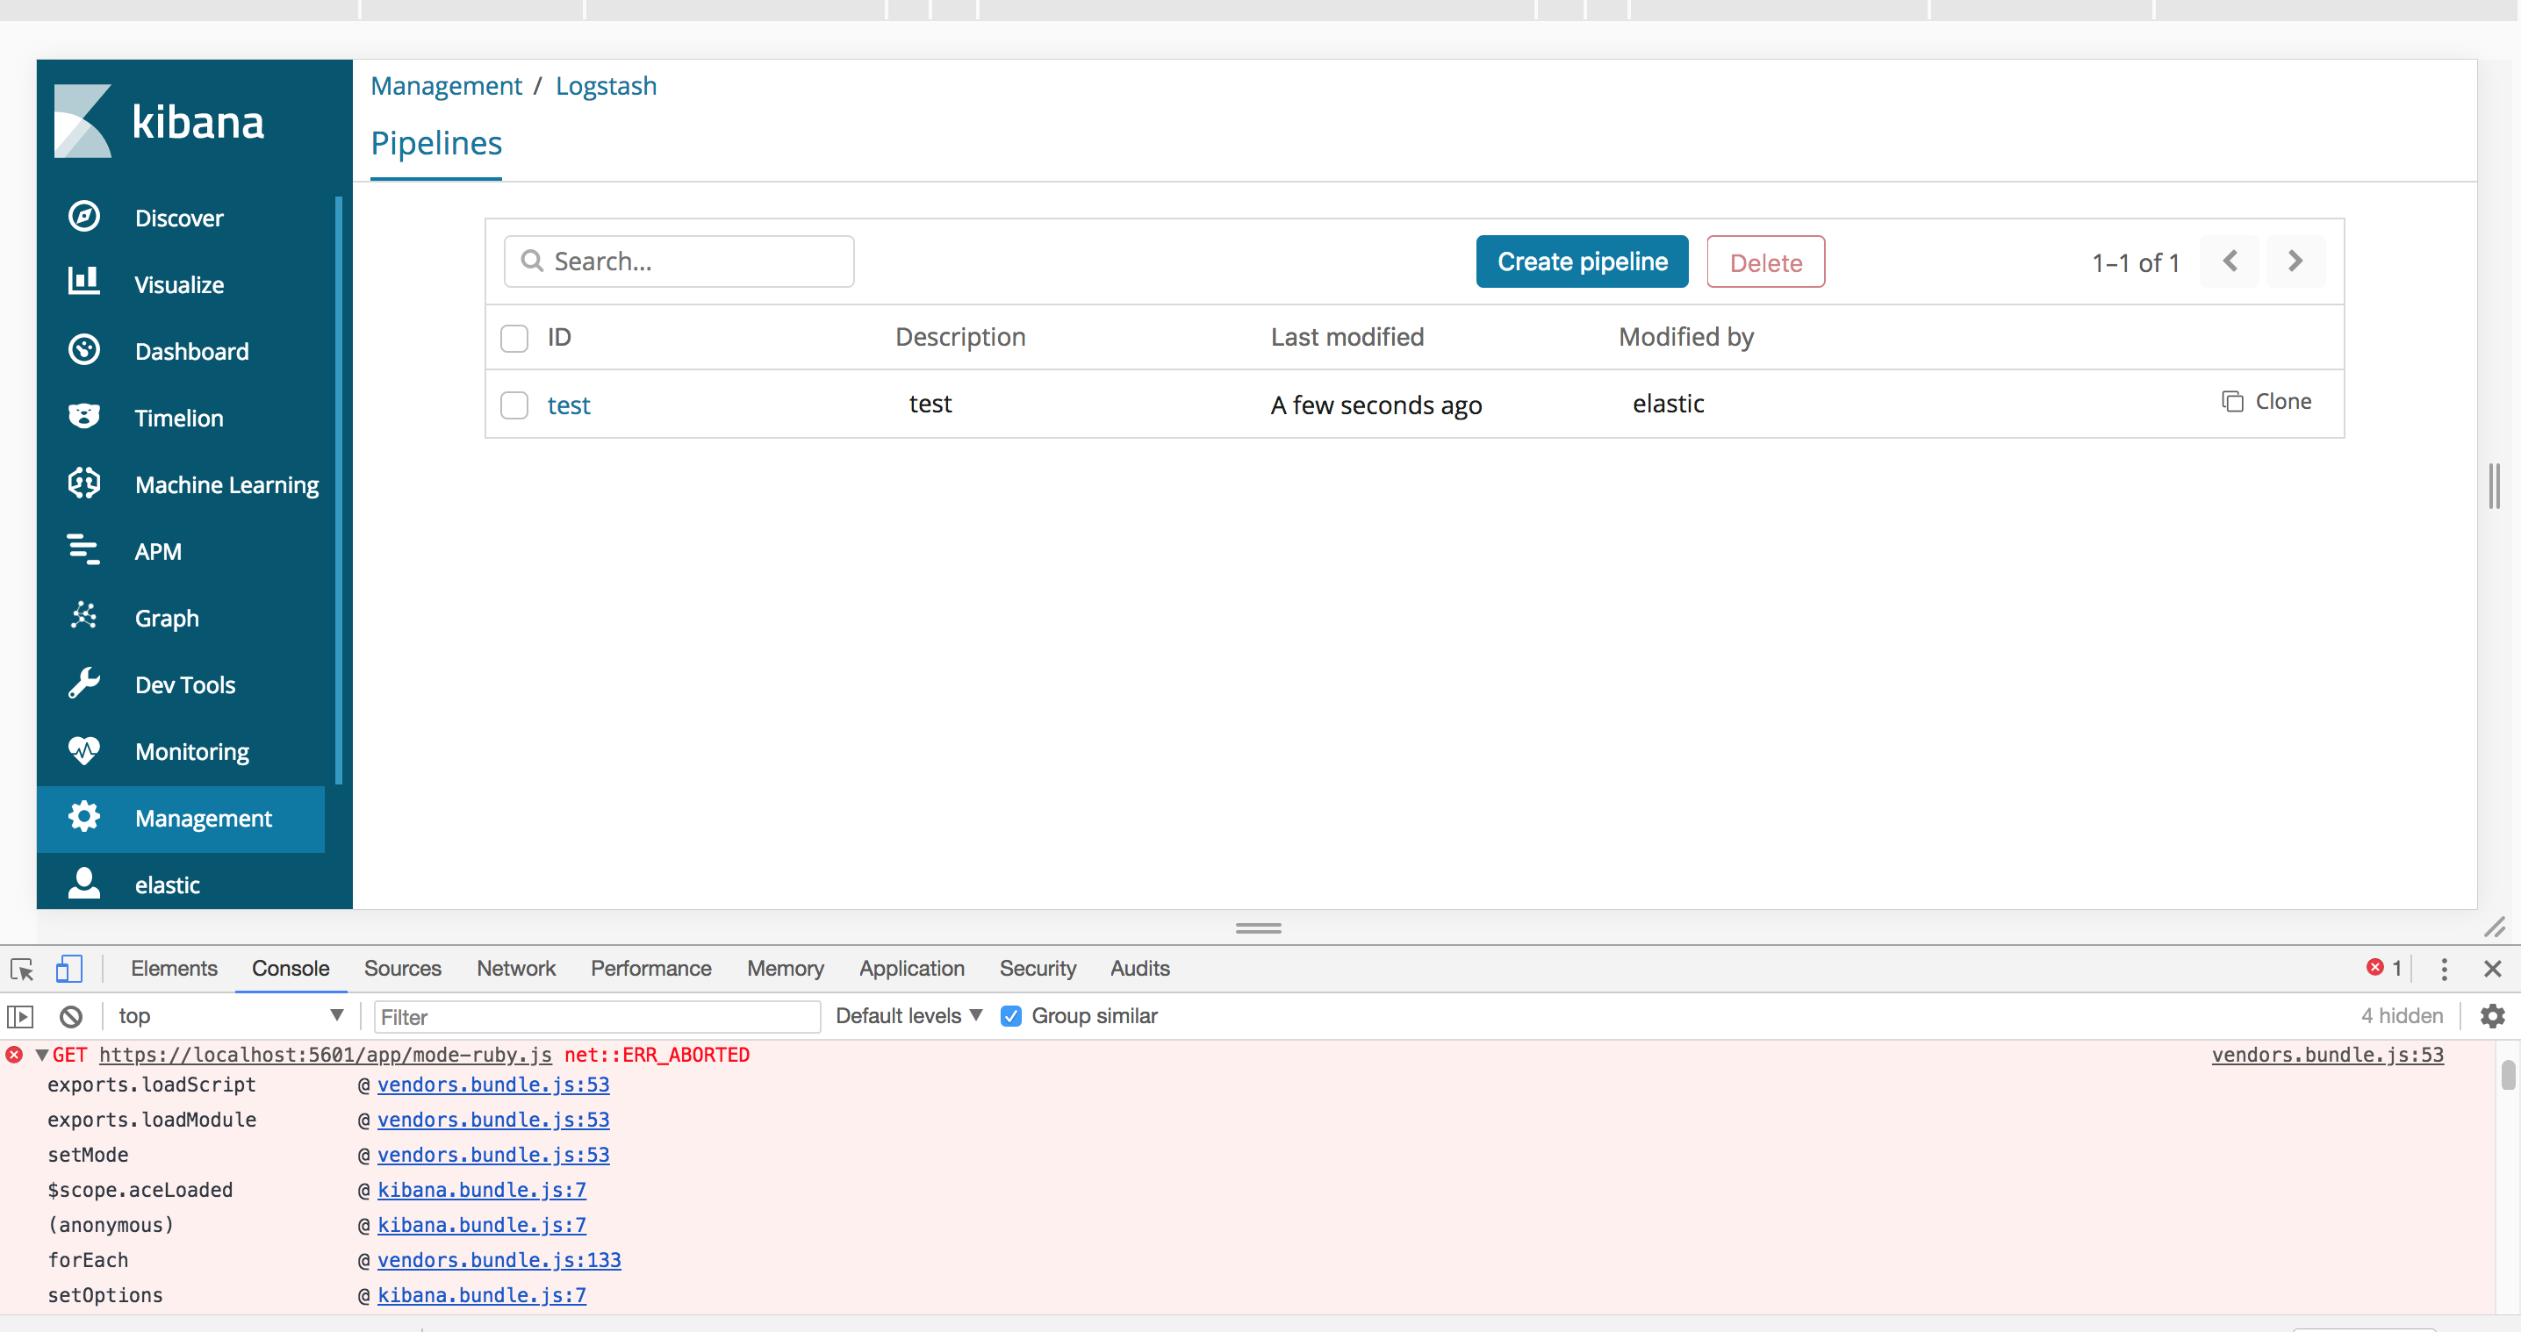The height and width of the screenshot is (1332, 2521).
Task: Click the Create pipeline button
Action: (x=1582, y=261)
